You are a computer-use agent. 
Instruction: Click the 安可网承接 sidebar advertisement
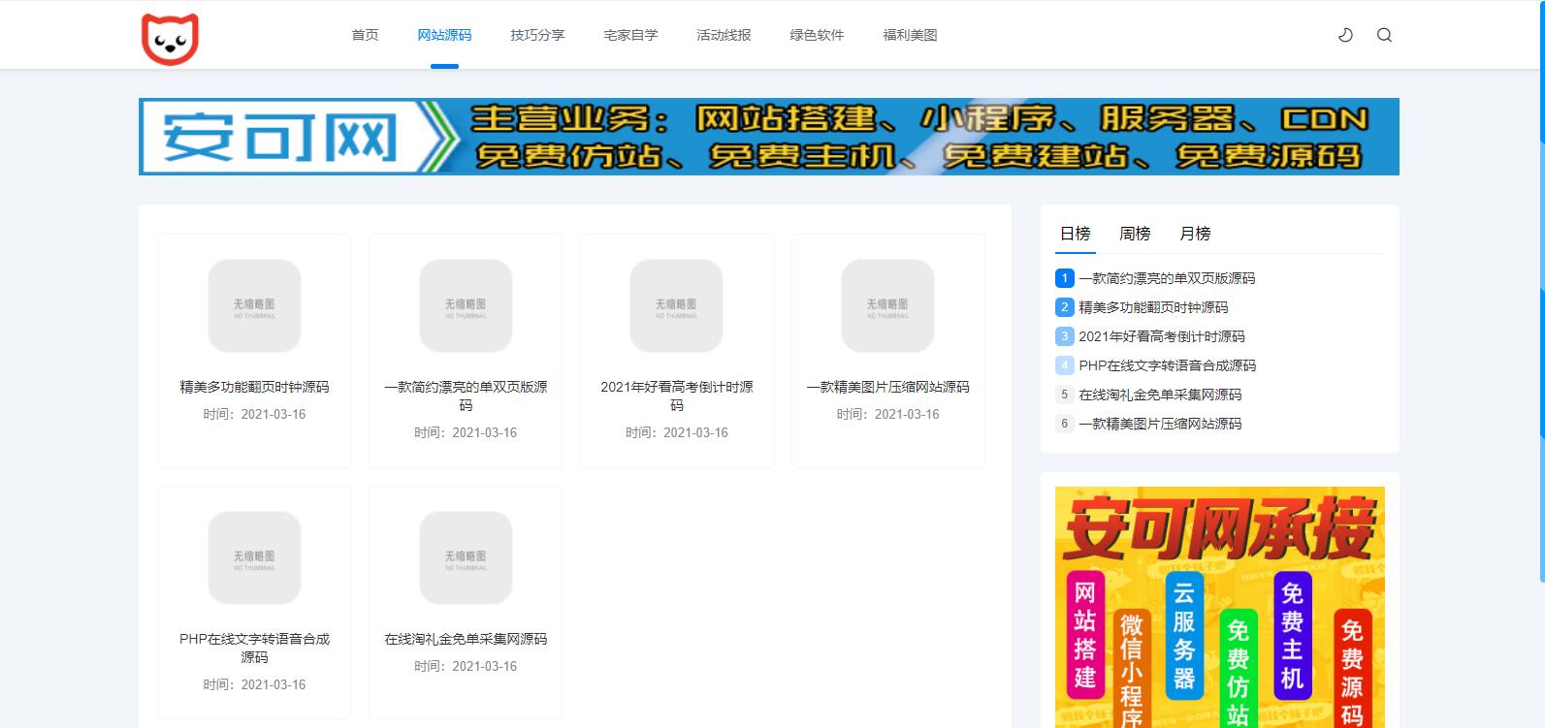(x=1219, y=606)
